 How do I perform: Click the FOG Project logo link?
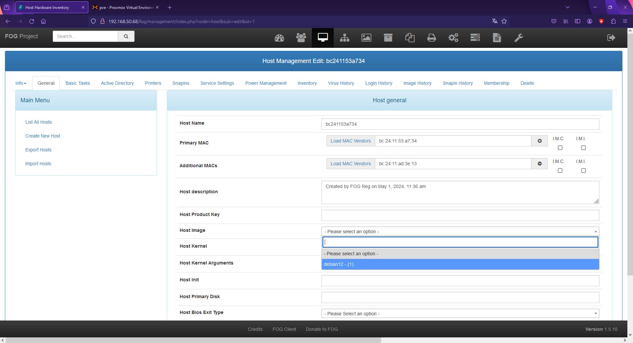point(21,36)
